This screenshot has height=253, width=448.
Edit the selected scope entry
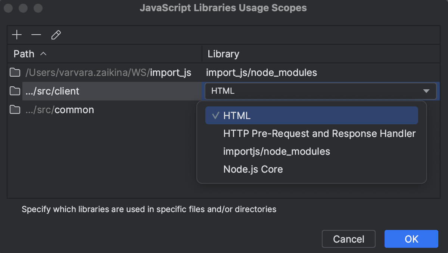click(56, 35)
